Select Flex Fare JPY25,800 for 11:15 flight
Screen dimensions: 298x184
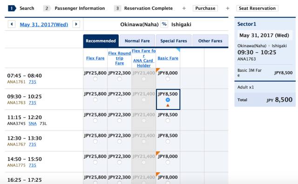coord(95,121)
